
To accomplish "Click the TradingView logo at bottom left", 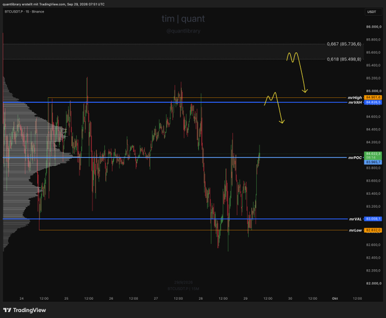I will [24, 310].
